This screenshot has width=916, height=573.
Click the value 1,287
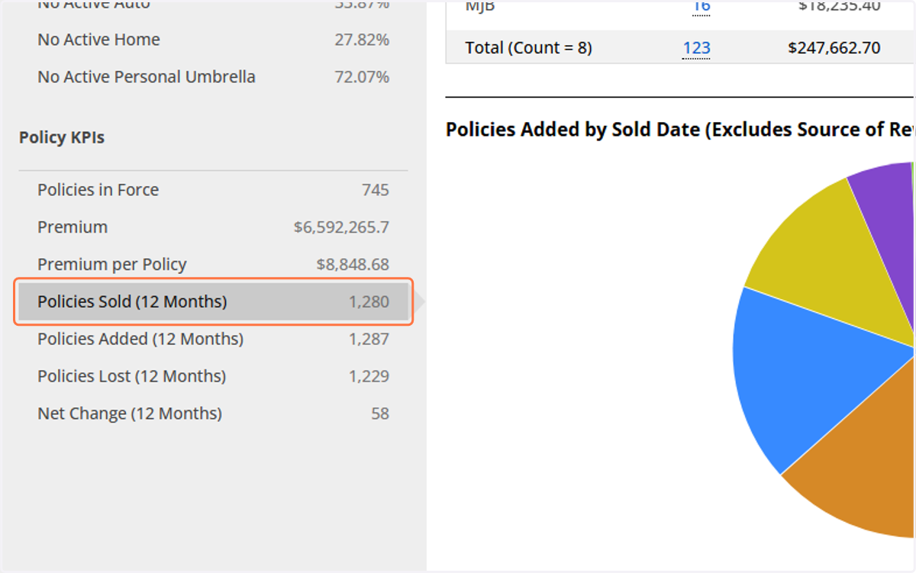[x=369, y=339]
